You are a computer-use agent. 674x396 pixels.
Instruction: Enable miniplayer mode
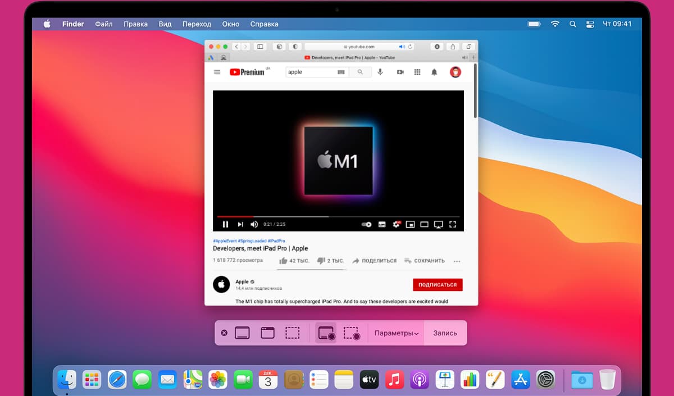pos(411,224)
